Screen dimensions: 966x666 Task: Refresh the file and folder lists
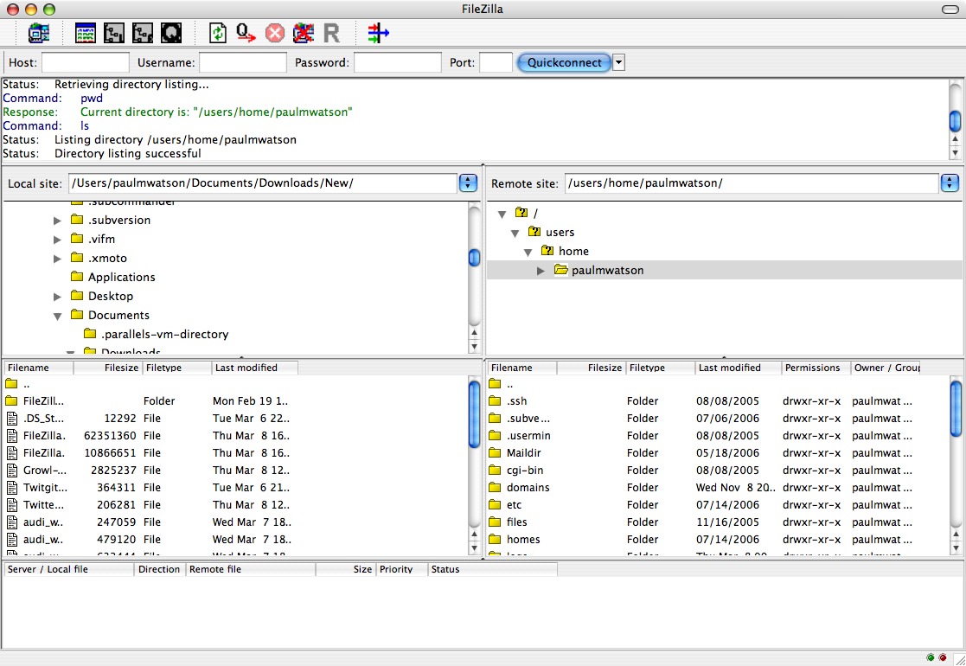click(x=217, y=33)
